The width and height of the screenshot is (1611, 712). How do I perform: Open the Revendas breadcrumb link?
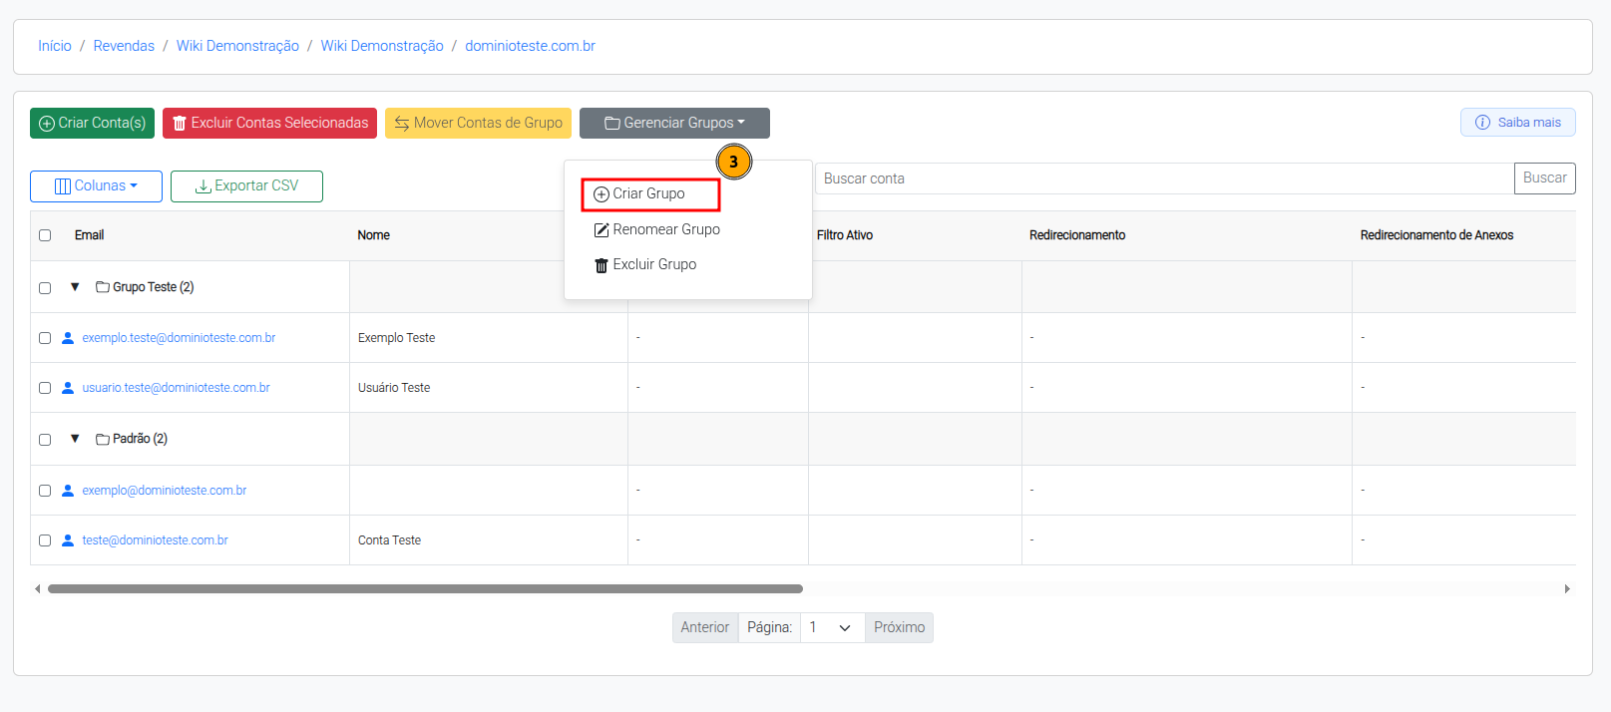124,46
